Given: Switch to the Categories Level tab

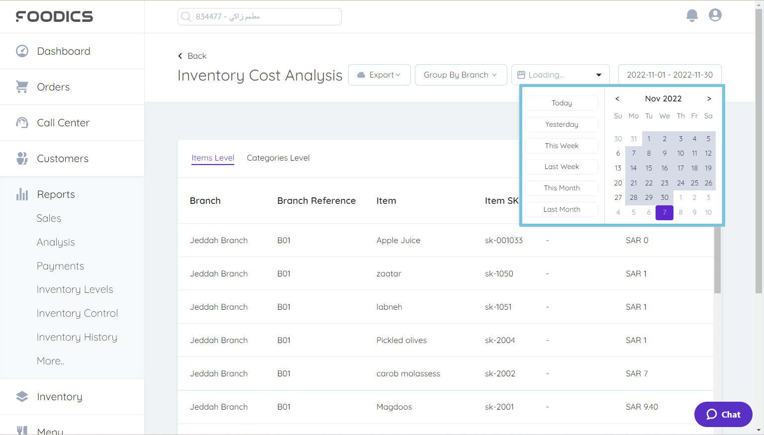Looking at the screenshot, I should 278,158.
